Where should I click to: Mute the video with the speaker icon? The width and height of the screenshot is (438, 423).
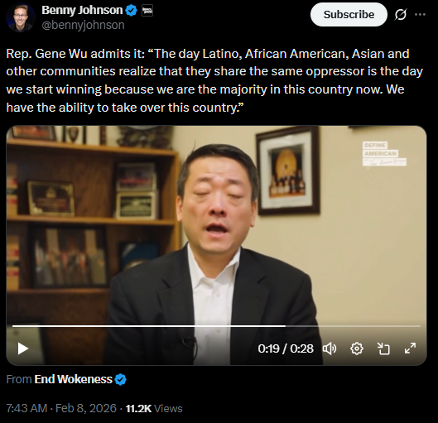pyautogui.click(x=330, y=348)
